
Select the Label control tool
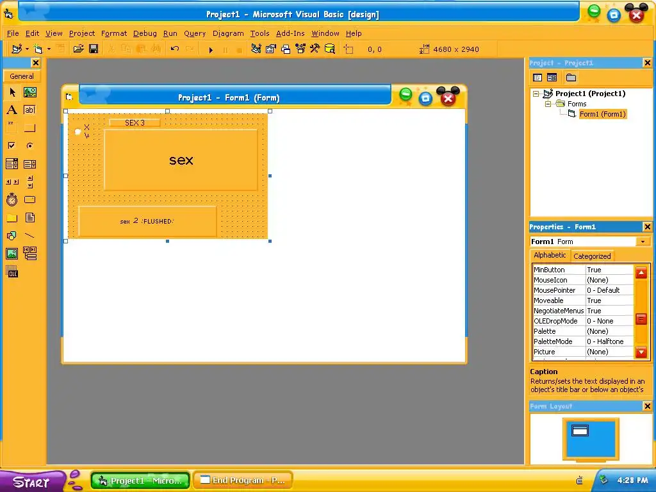point(12,110)
